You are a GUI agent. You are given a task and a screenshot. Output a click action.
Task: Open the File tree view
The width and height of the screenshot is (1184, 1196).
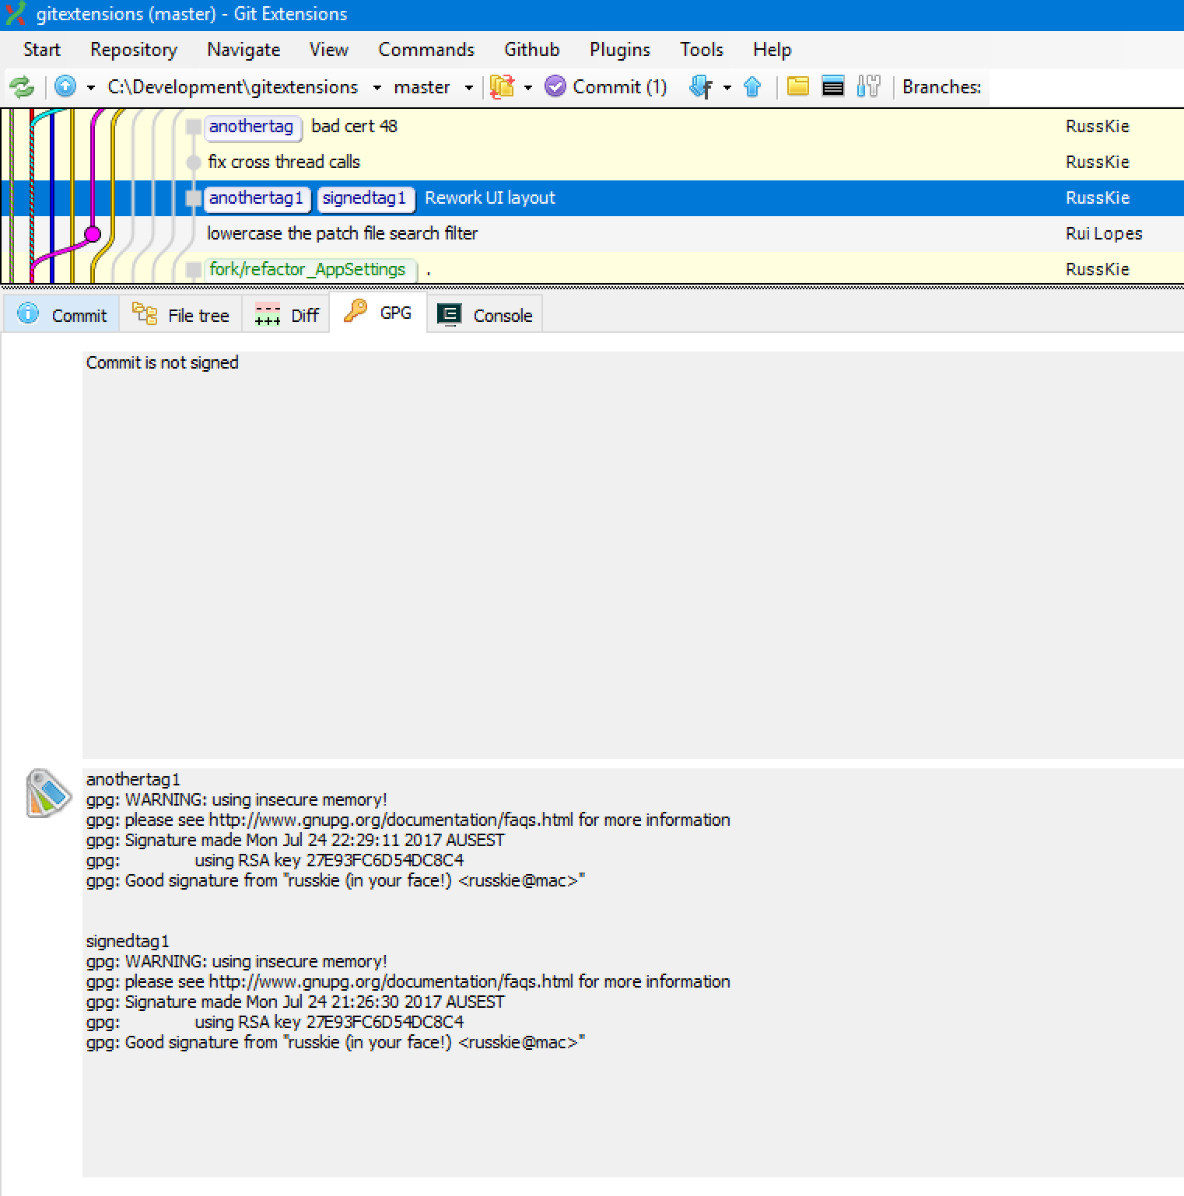pos(180,314)
